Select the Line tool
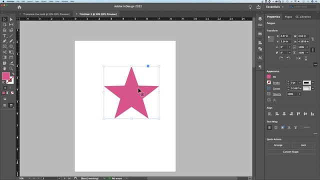320x180 pixels. [x=11, y=35]
